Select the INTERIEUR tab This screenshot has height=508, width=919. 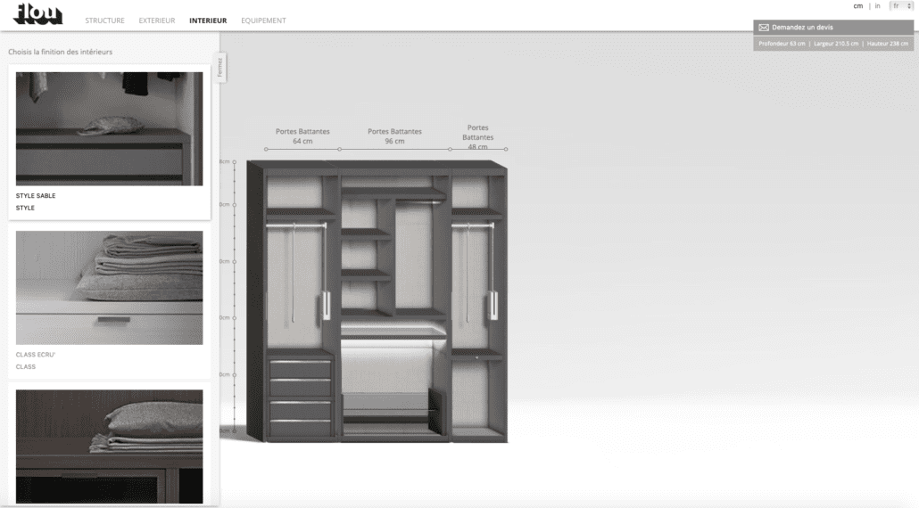click(x=208, y=20)
